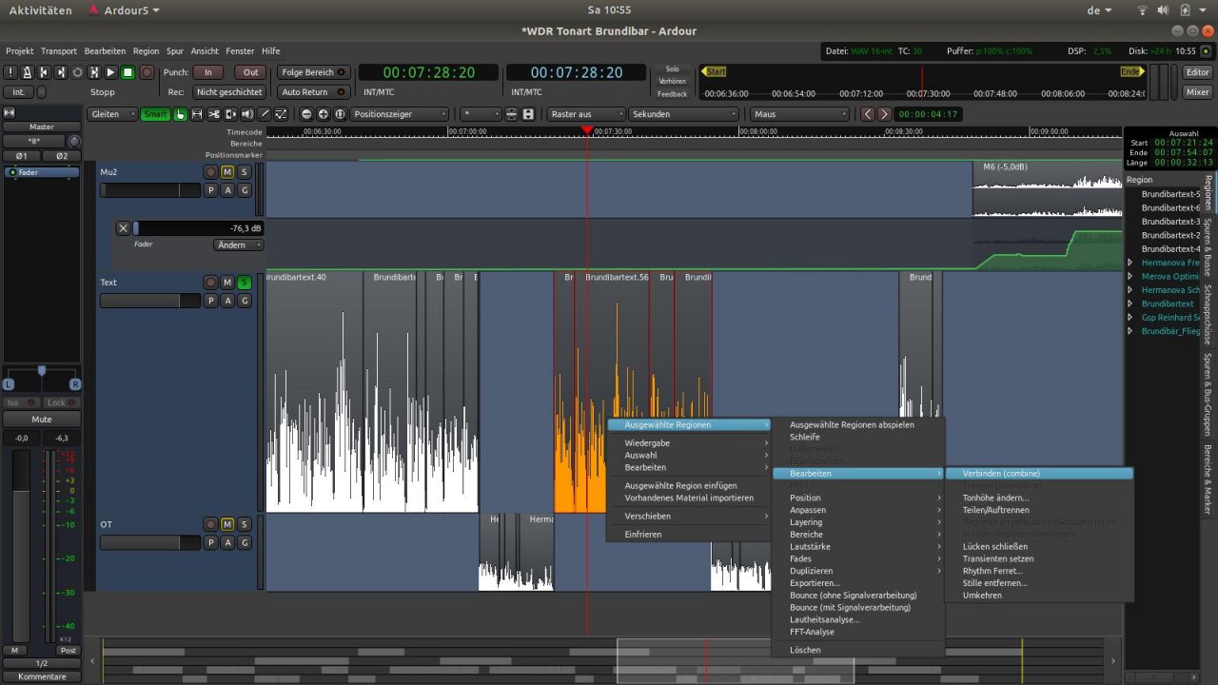Open the Sekunden grid unit dropdown
Image resolution: width=1218 pixels, height=685 pixels.
[683, 114]
